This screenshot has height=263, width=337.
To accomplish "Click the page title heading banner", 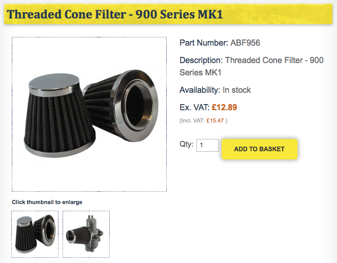I will [x=168, y=14].
